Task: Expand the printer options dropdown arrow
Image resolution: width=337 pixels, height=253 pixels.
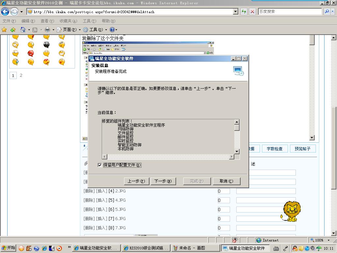Action: pyautogui.click(x=53, y=30)
